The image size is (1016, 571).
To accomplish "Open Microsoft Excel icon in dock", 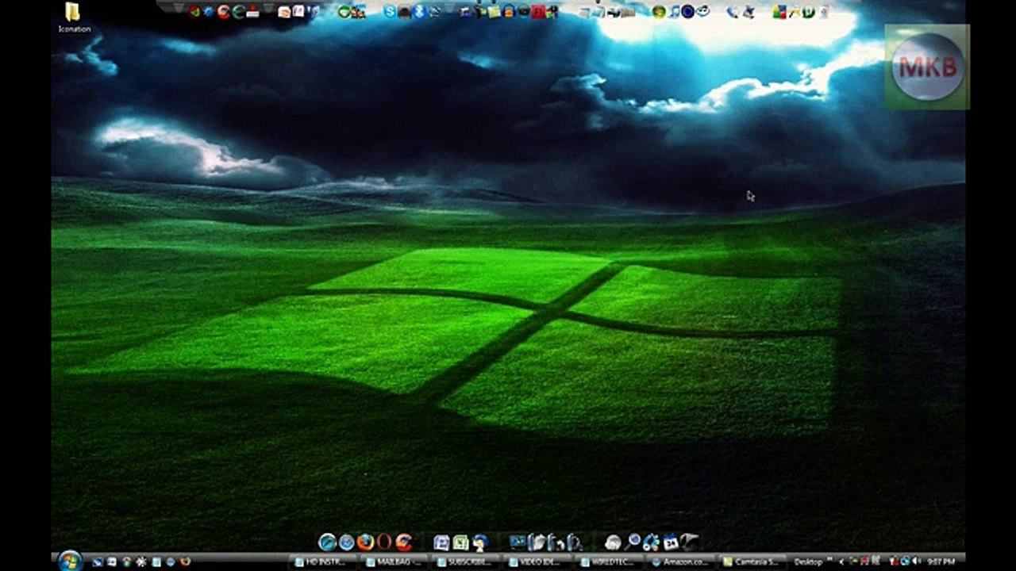I will [460, 542].
